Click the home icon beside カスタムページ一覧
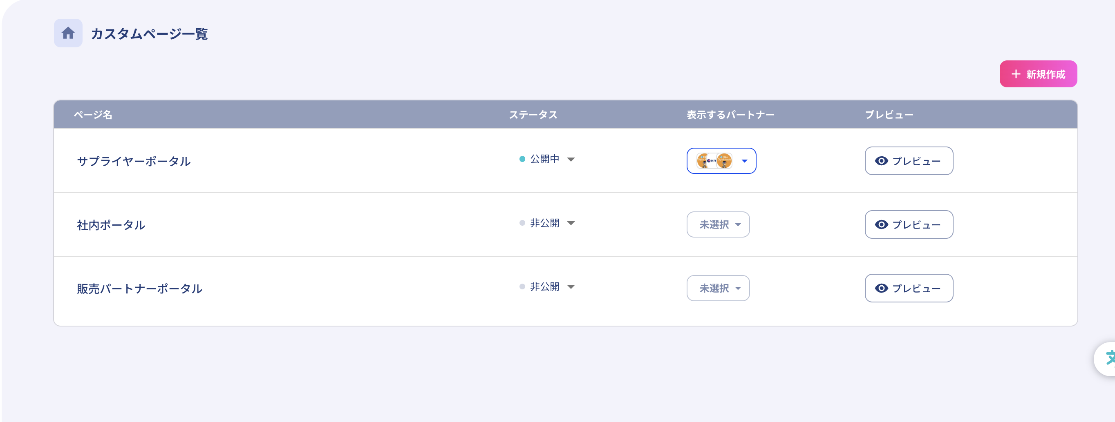 (x=68, y=33)
